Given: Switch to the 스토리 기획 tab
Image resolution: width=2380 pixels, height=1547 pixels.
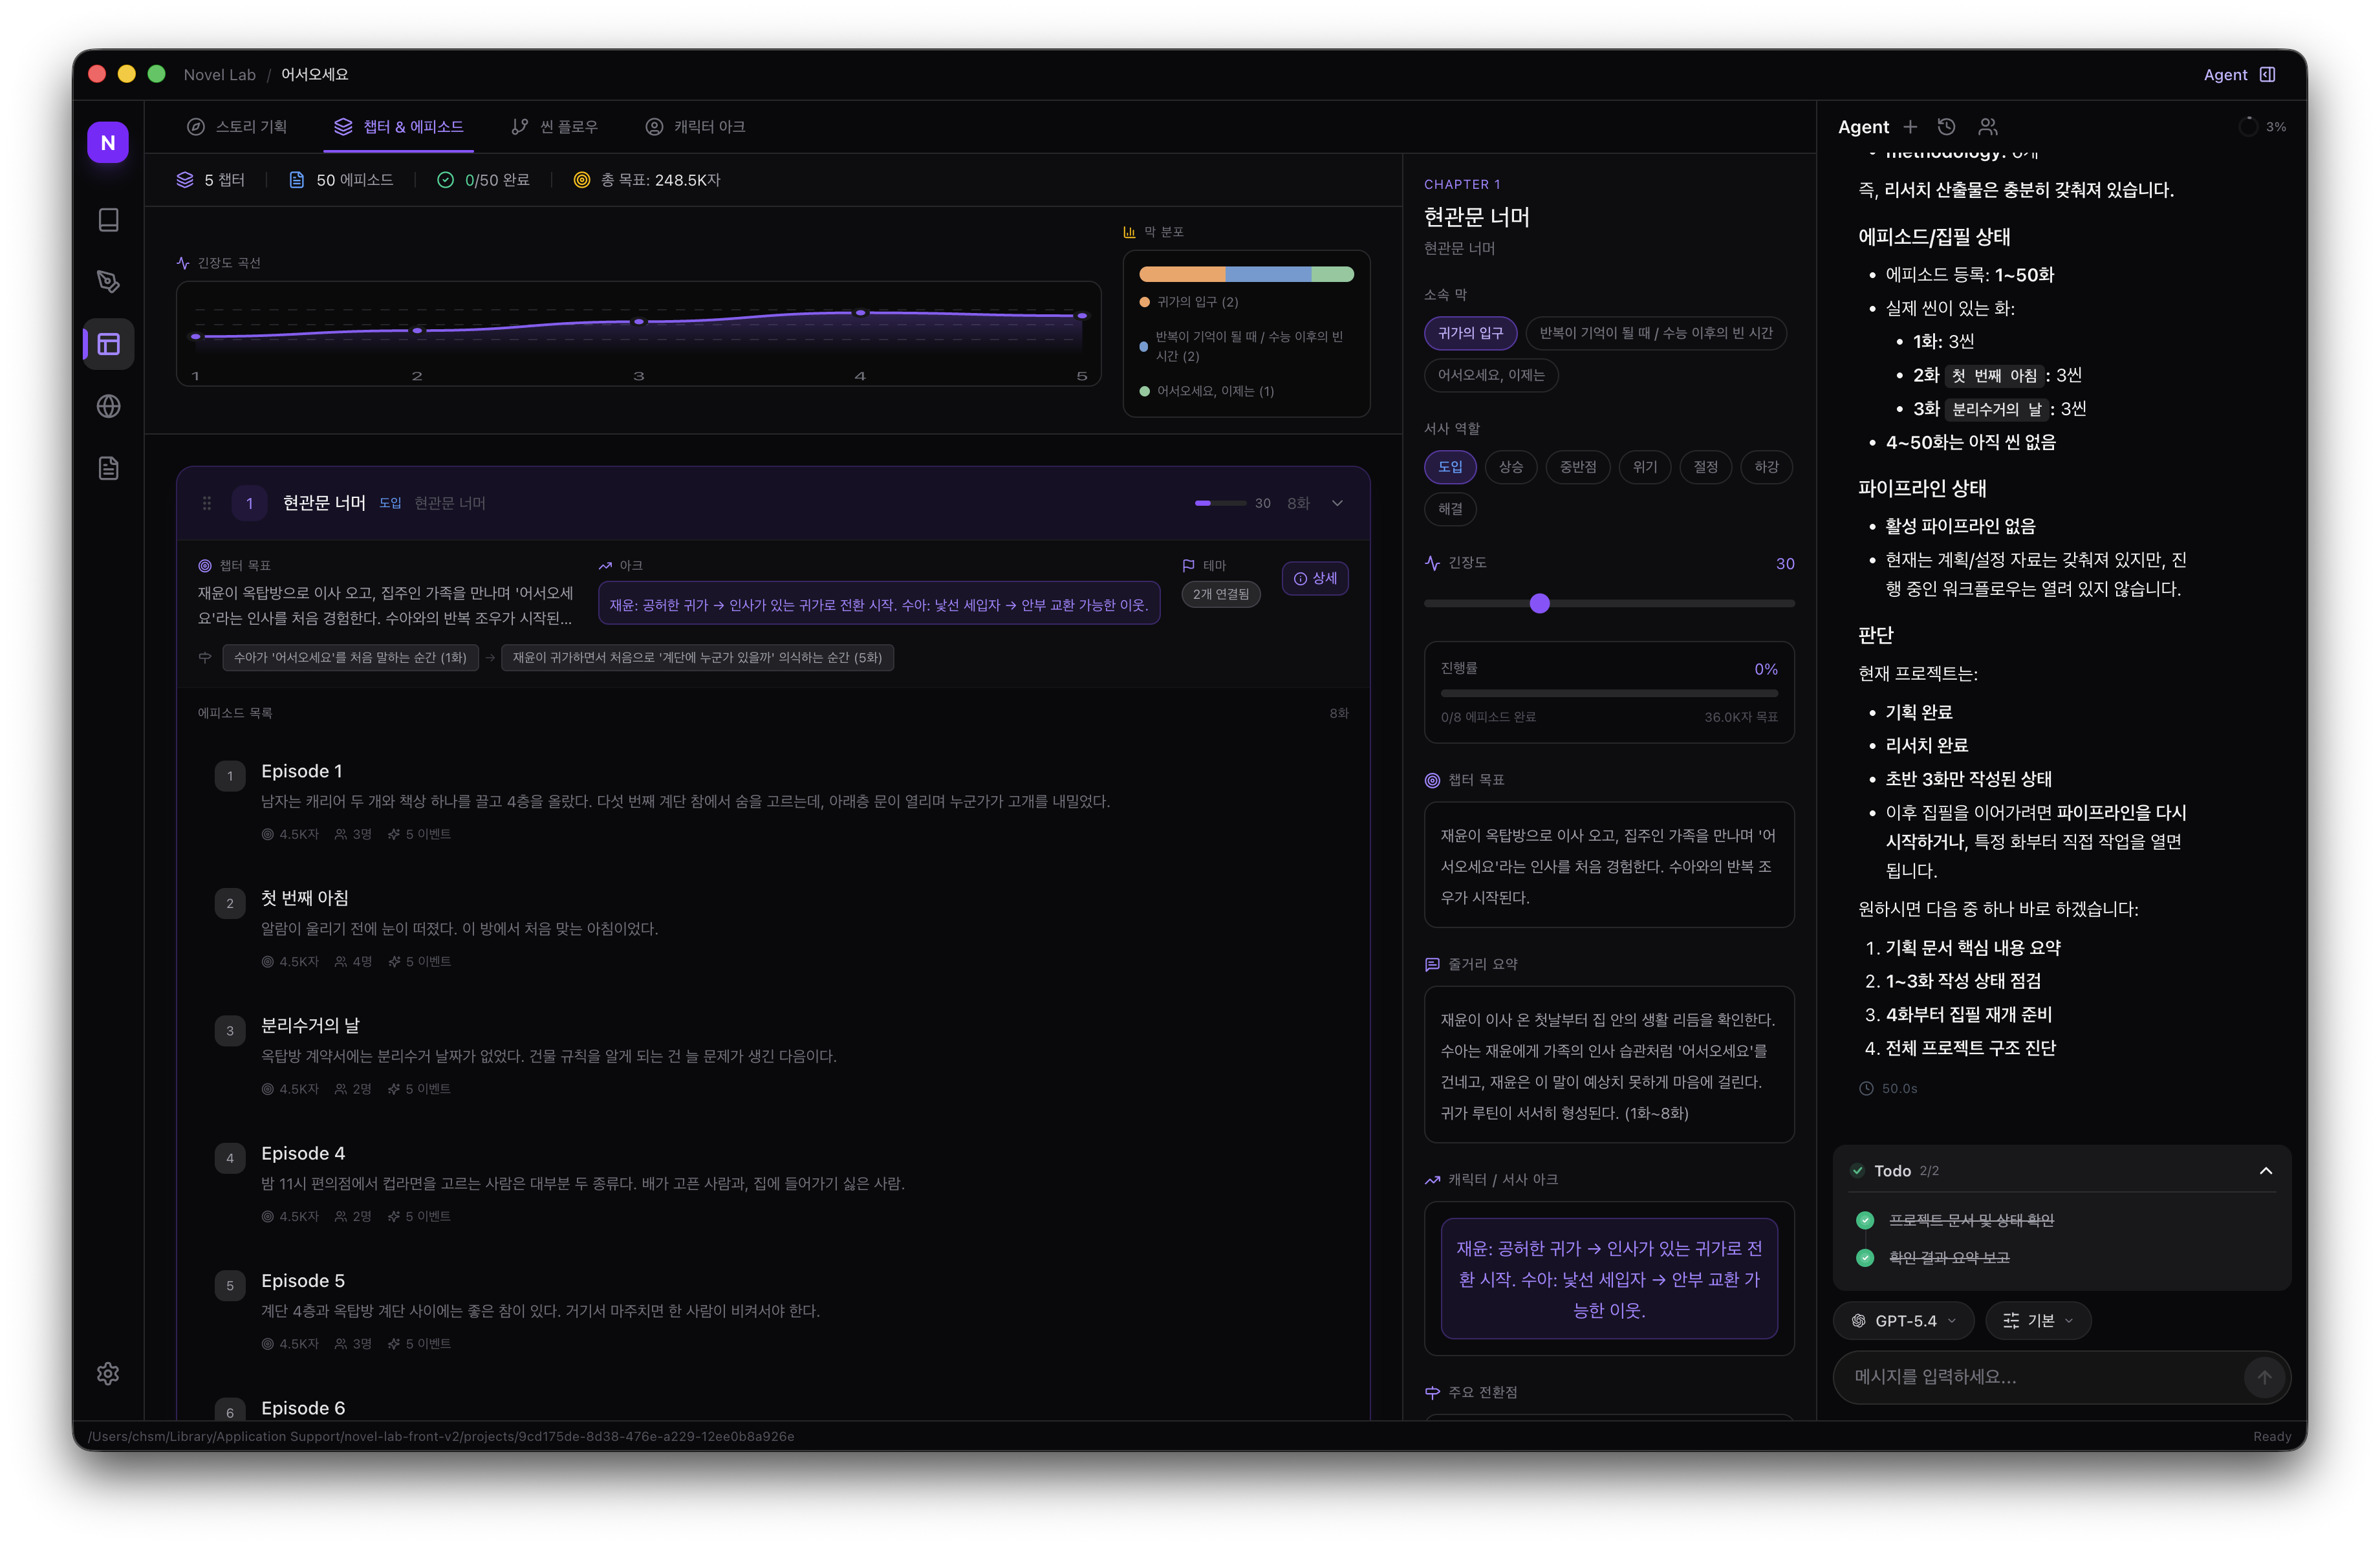Looking at the screenshot, I should 237,127.
